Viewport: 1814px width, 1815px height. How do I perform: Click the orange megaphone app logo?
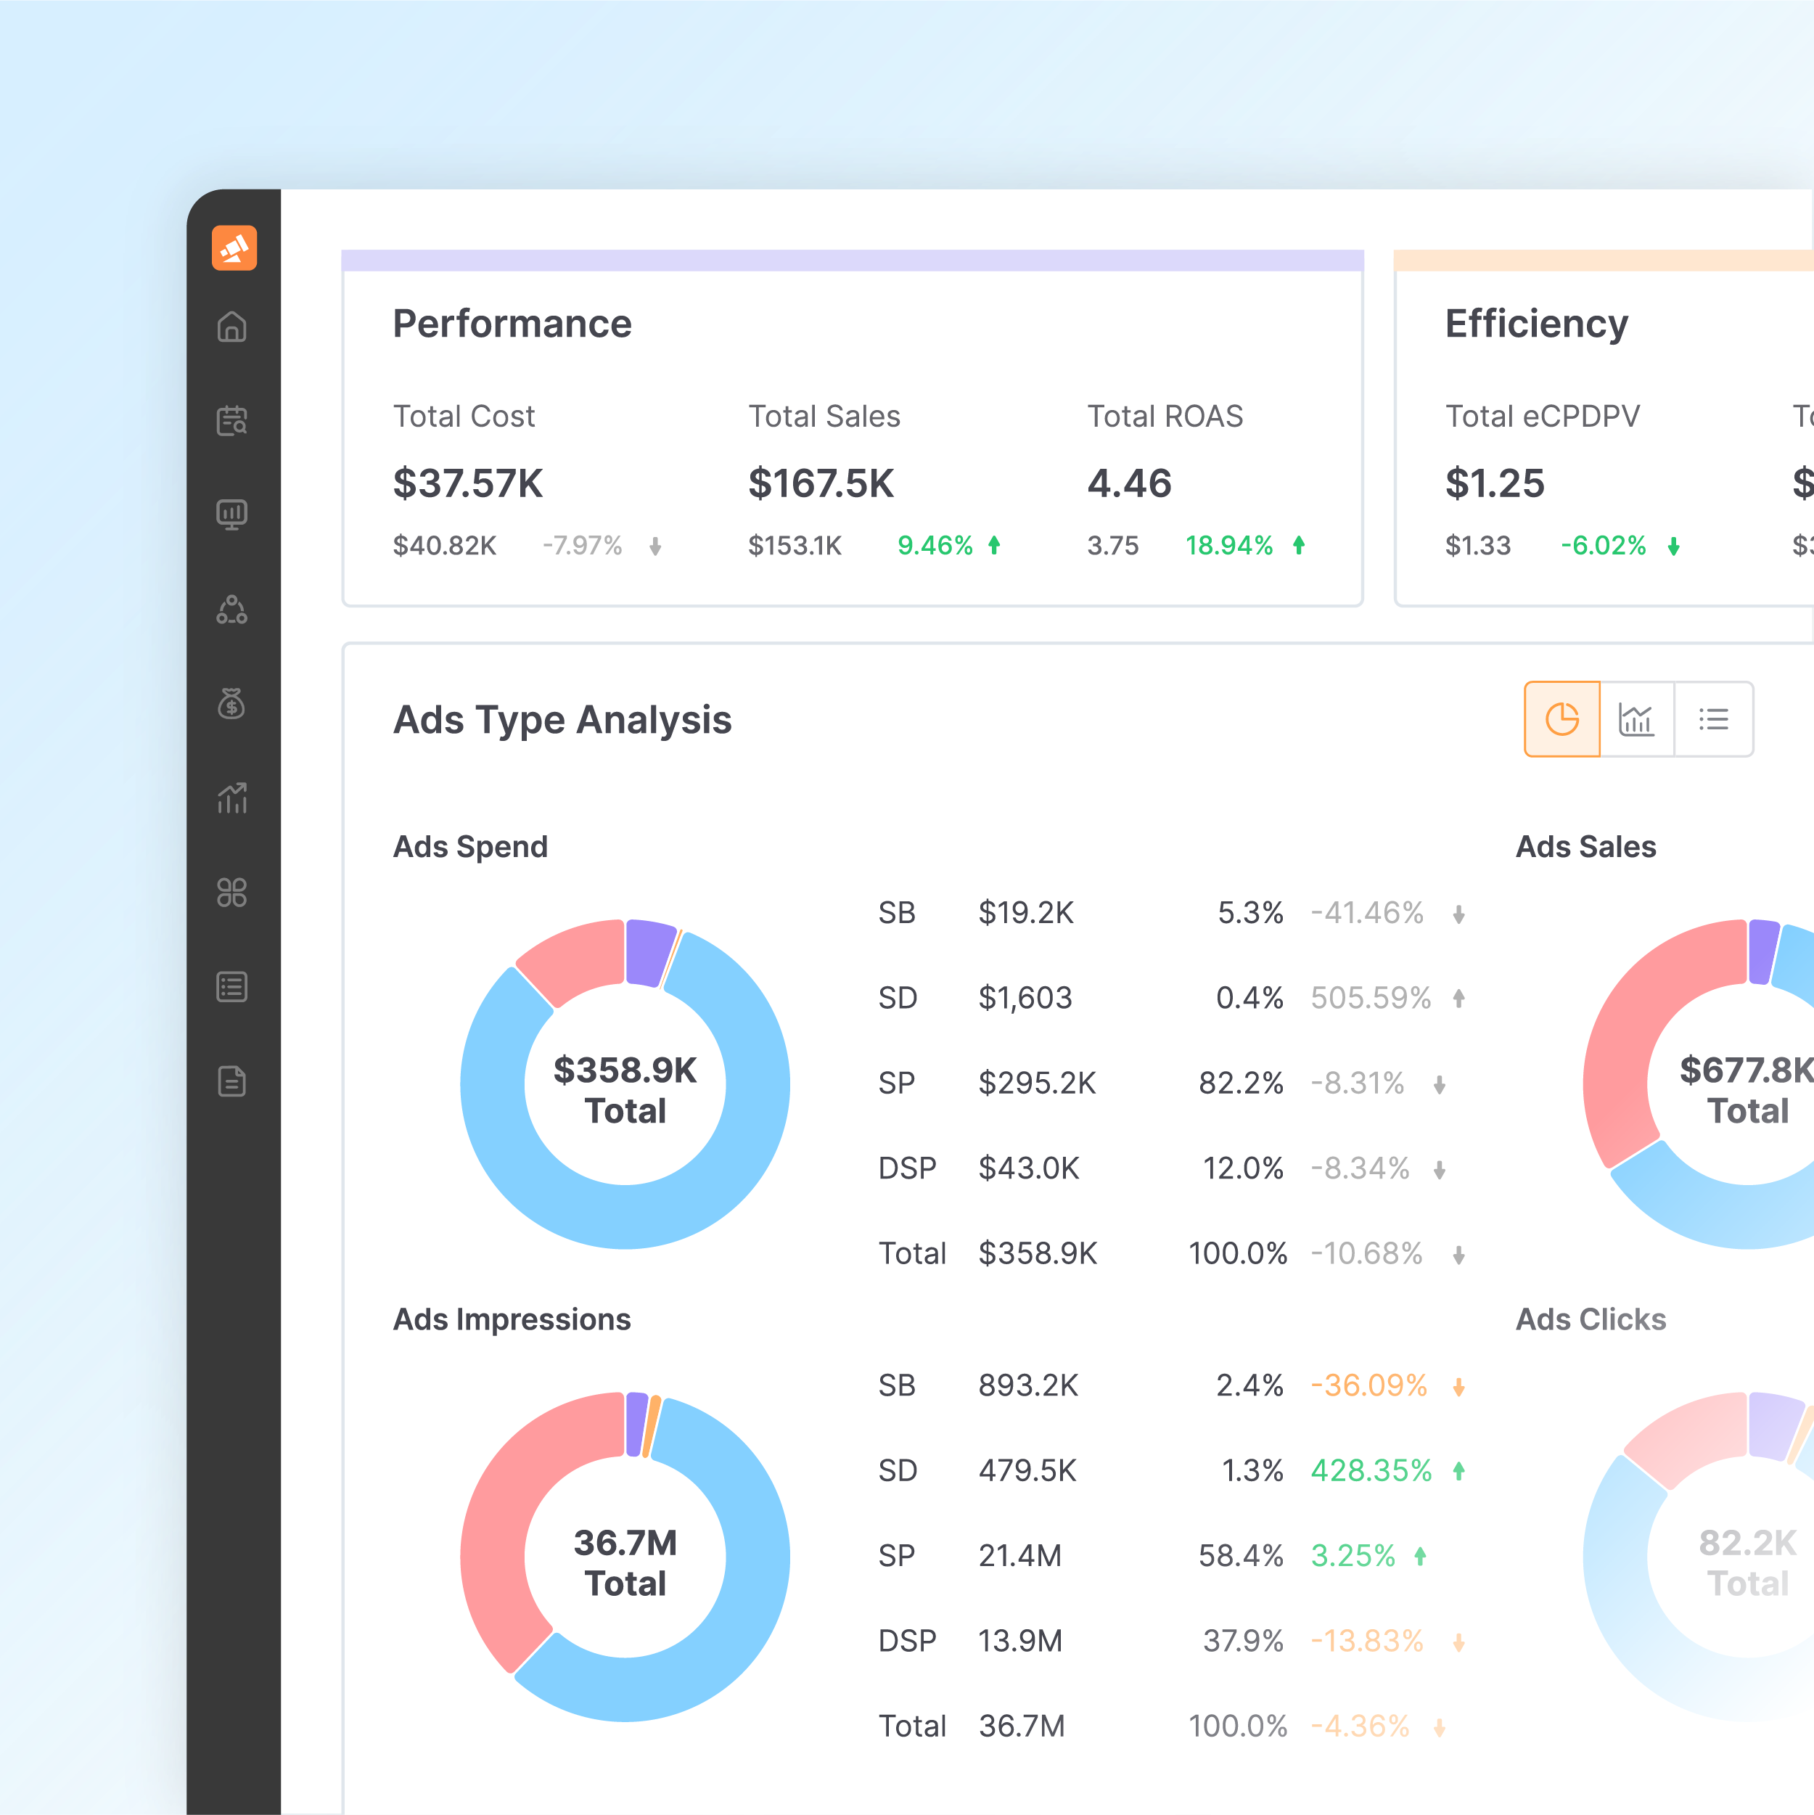click(x=234, y=248)
